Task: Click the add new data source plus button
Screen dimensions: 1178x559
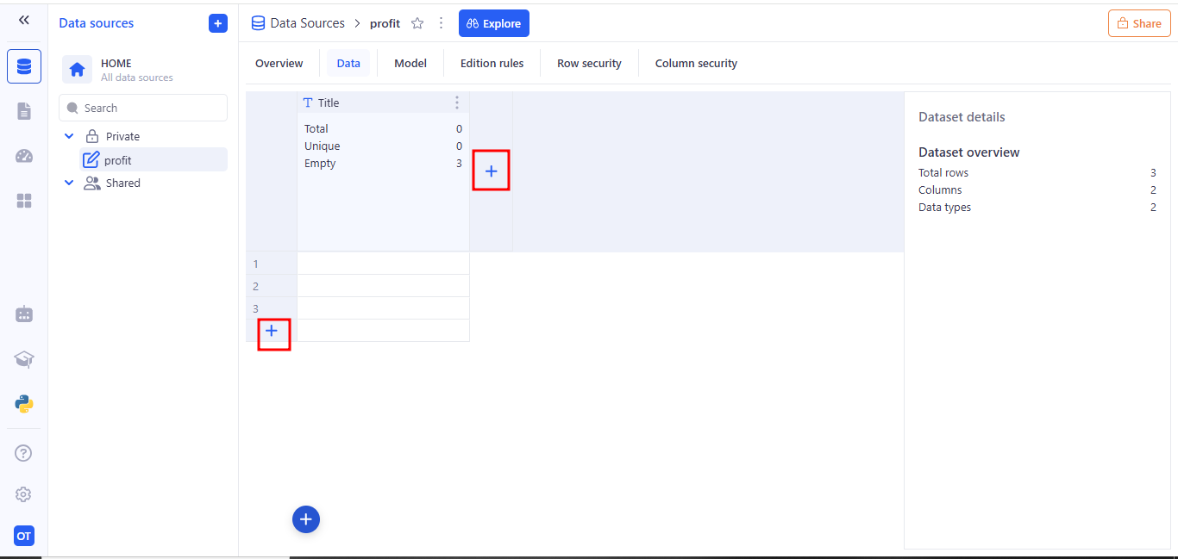Action: coord(218,23)
